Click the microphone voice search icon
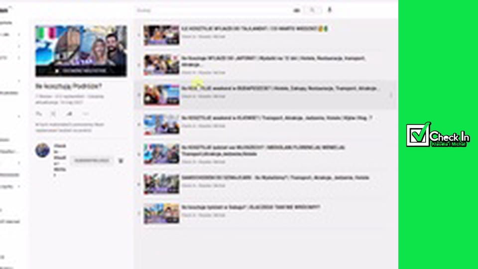Viewport: 478px width, 269px height. pos(329,10)
